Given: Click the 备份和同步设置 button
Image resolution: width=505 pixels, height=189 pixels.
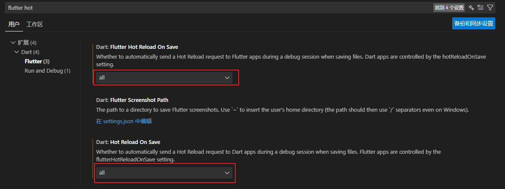Looking at the screenshot, I should 474,23.
